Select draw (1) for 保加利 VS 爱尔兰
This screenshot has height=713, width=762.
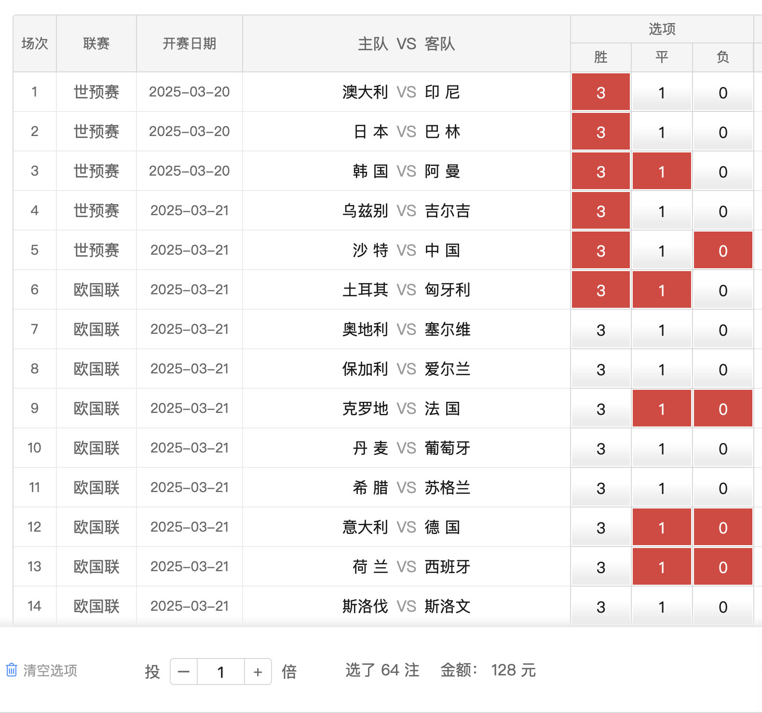click(662, 369)
